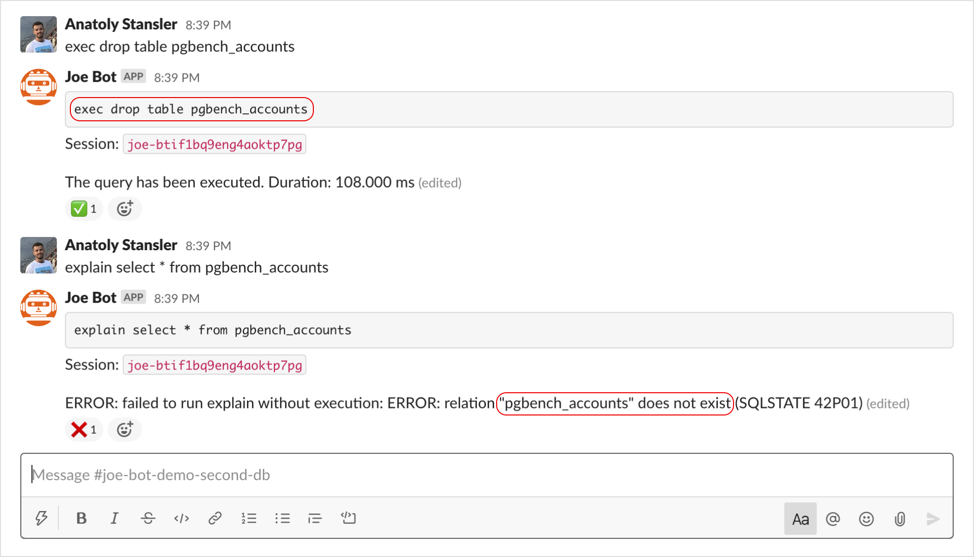The image size is (974, 557).
Task: Click the 8:39 PM timestamp of first message
Action: click(x=208, y=25)
